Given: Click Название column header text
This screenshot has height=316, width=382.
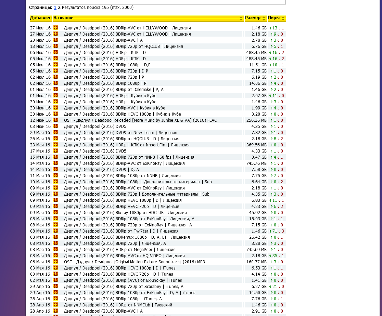Looking at the screenshot, I should (63, 18).
